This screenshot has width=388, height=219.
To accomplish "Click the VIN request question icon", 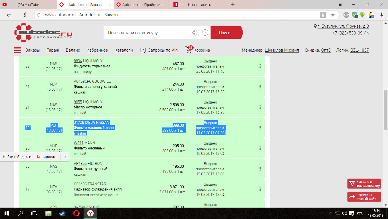I will pyautogui.click(x=143, y=50).
